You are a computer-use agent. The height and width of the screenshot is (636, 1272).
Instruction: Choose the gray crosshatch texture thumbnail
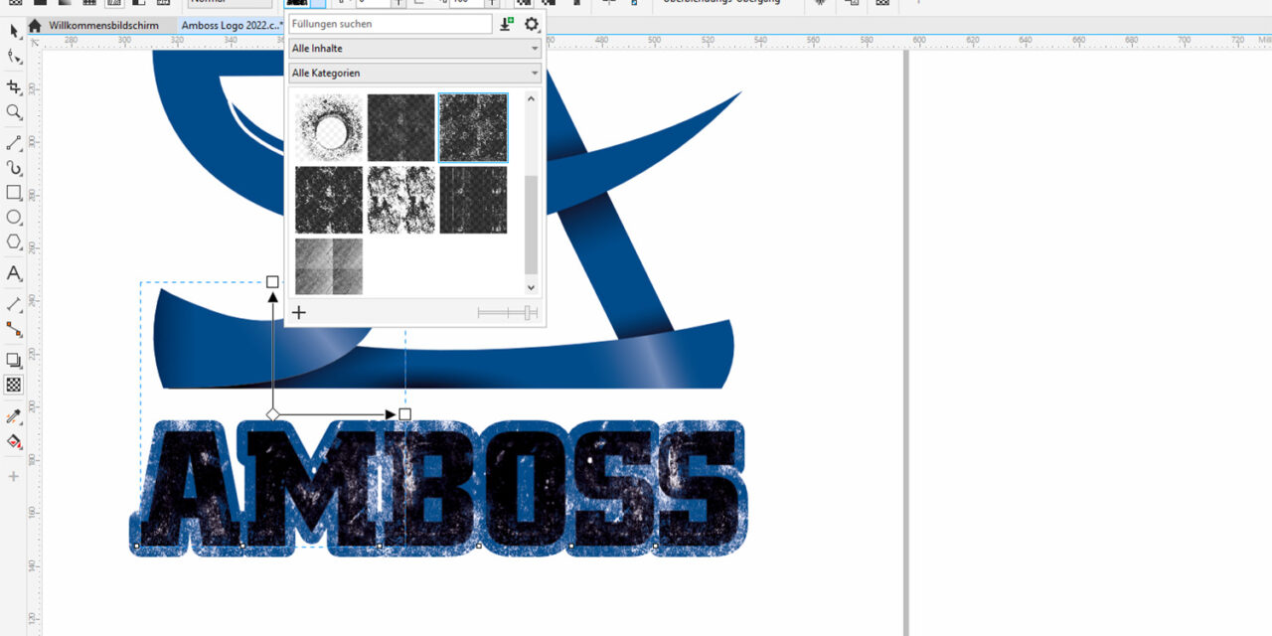329,266
